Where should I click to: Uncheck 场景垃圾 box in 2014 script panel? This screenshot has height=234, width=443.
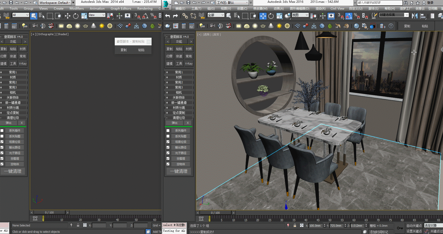(2, 142)
